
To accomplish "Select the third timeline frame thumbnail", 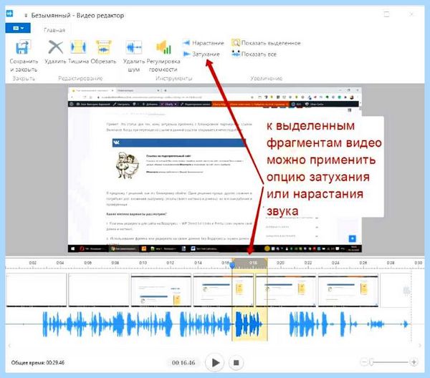I will click(161, 290).
